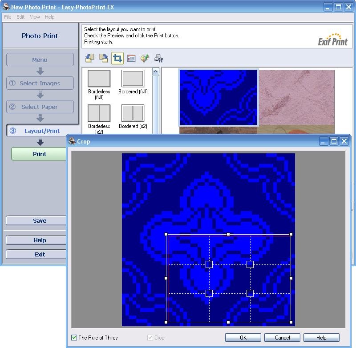Choose the Borderless (x2) layout thumbnail

[x=99, y=113]
